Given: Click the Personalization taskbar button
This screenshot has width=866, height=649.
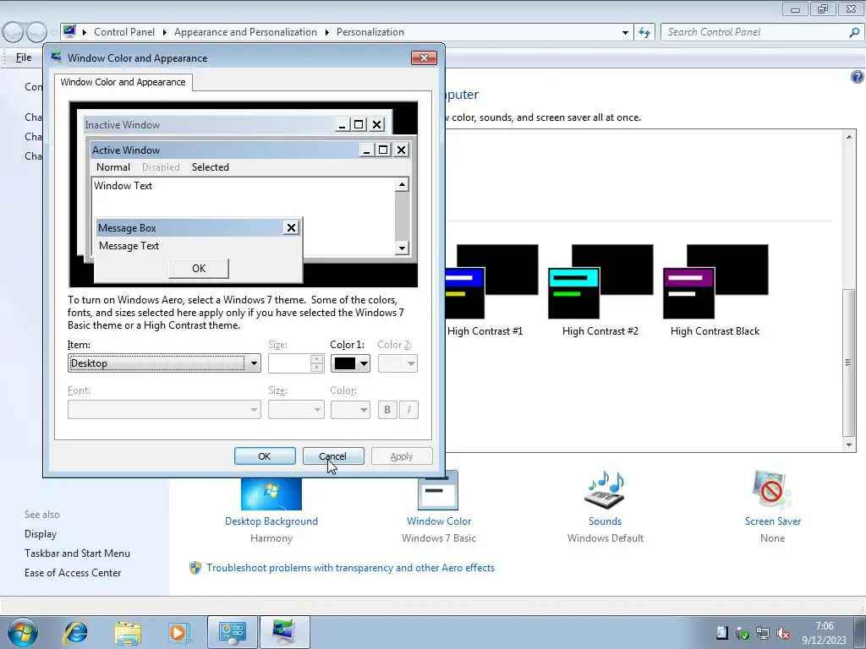Looking at the screenshot, I should point(284,632).
